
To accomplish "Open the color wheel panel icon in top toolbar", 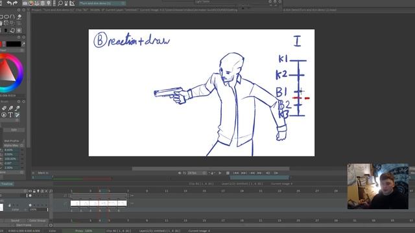I will click(x=30, y=3).
